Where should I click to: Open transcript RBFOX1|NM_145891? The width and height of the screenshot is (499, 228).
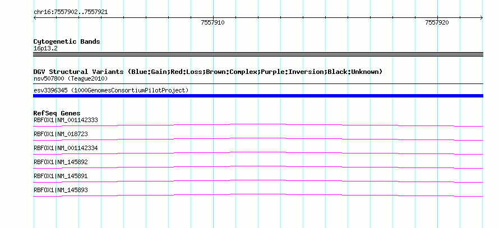61,176
